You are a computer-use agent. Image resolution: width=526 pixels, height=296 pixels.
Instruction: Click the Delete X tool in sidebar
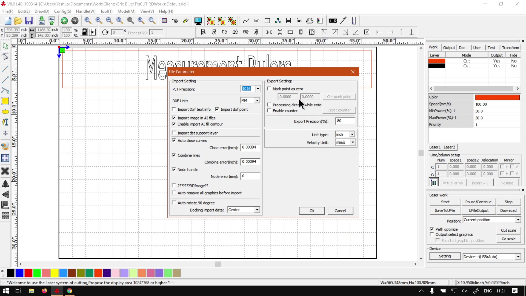tap(5, 171)
